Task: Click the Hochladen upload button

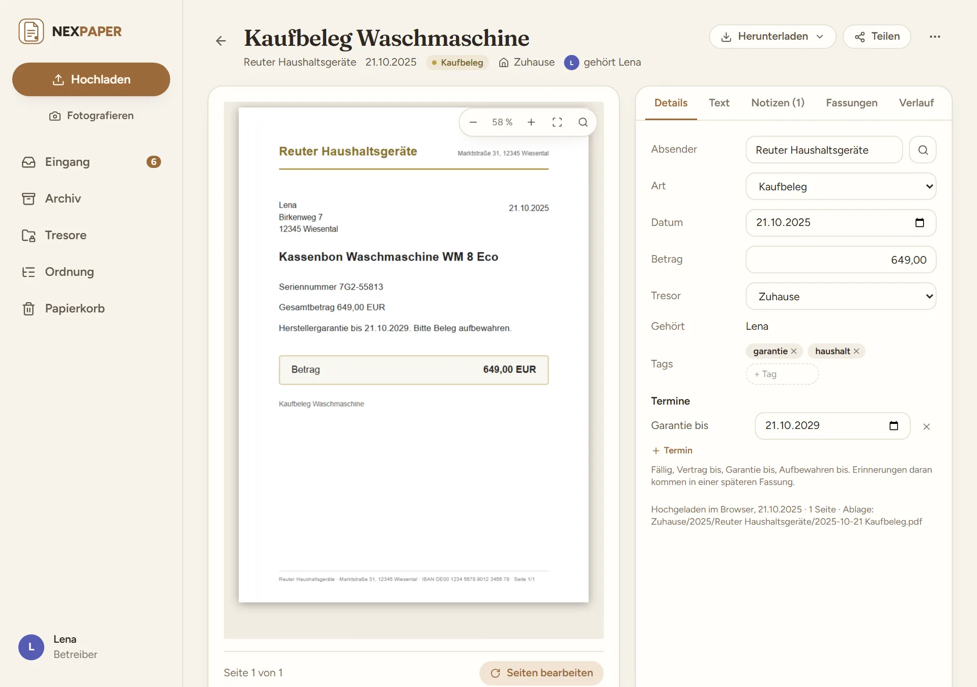Action: pyautogui.click(x=91, y=79)
